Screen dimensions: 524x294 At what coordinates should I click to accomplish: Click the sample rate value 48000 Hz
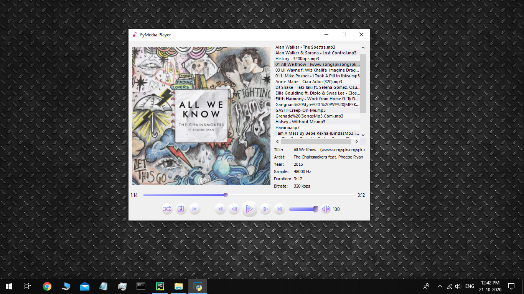302,171
